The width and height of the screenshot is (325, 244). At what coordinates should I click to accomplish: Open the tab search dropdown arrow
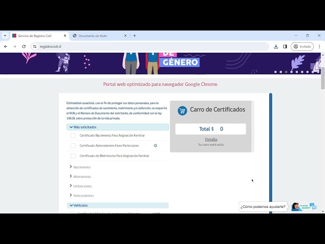[x=5, y=36]
